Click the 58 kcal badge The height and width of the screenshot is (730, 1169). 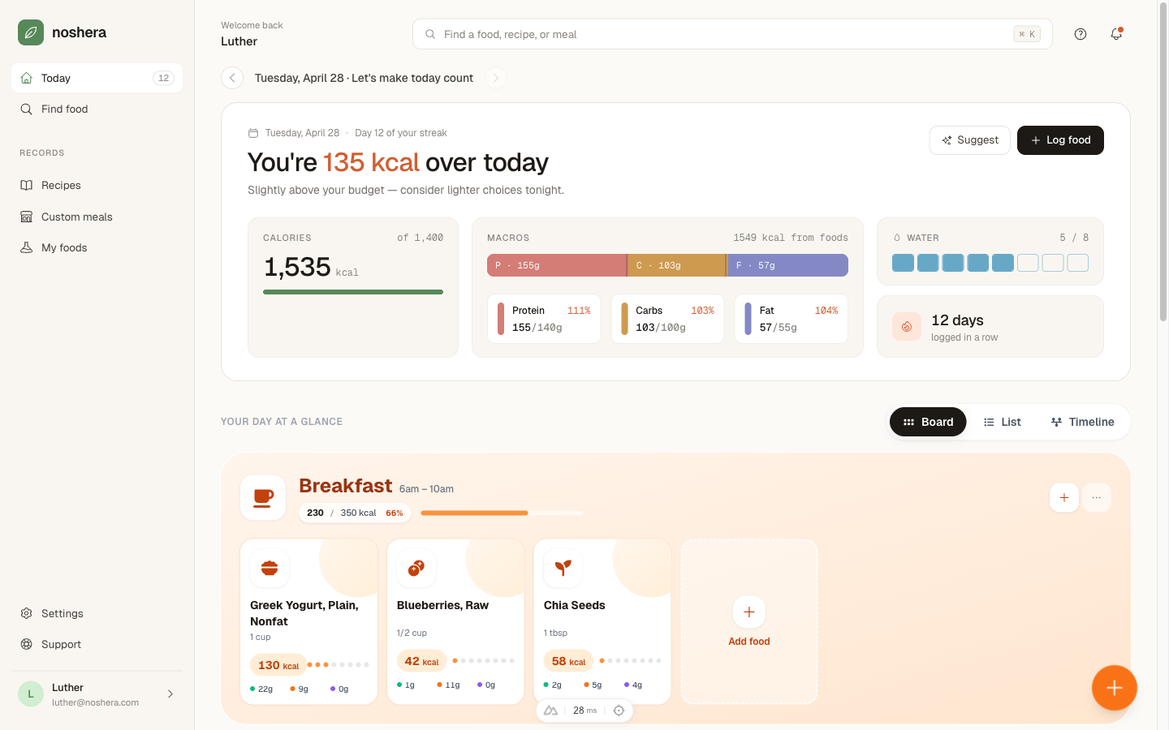(569, 661)
